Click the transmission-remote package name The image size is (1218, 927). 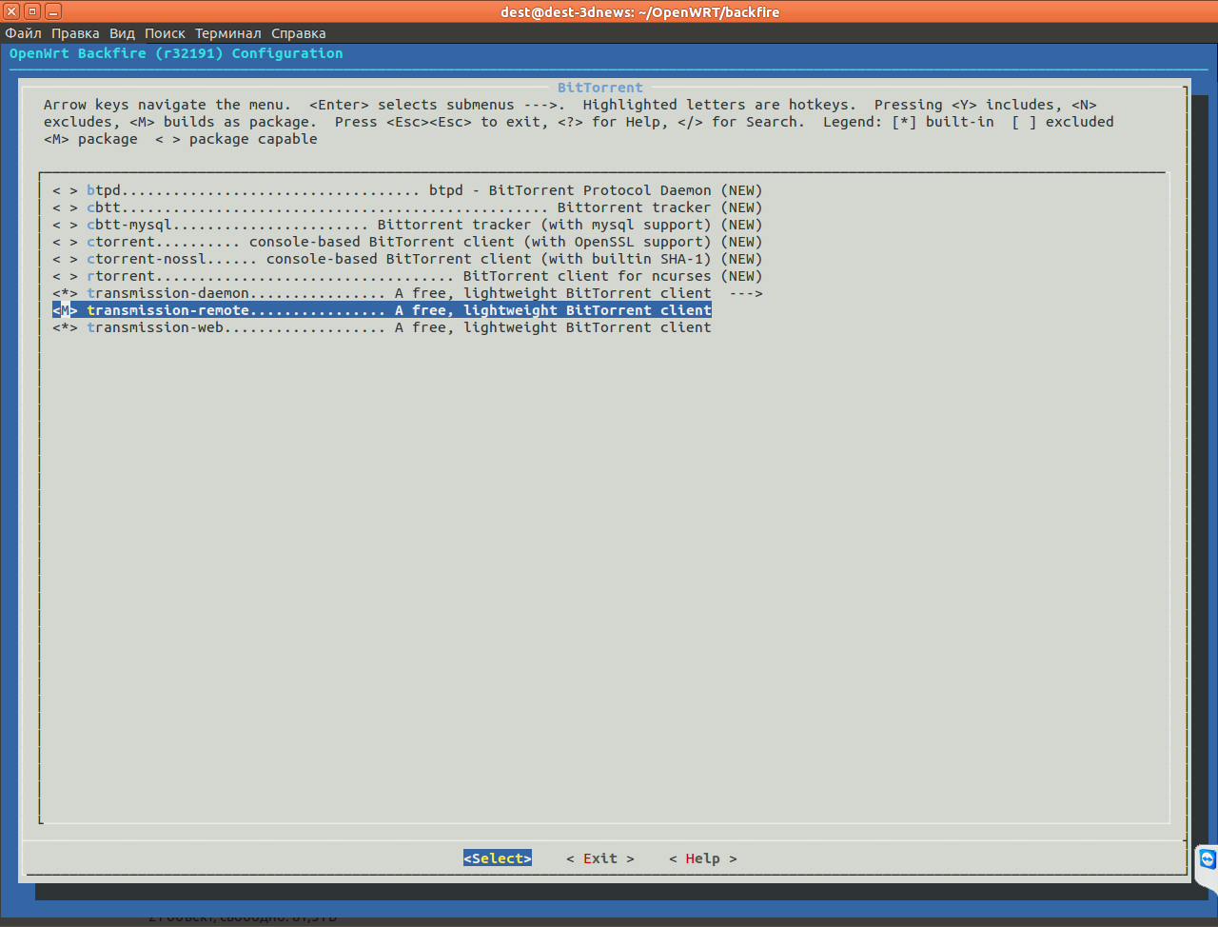167,310
